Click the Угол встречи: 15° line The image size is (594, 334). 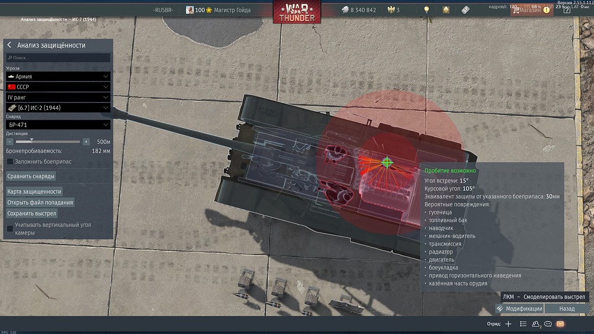click(446, 181)
